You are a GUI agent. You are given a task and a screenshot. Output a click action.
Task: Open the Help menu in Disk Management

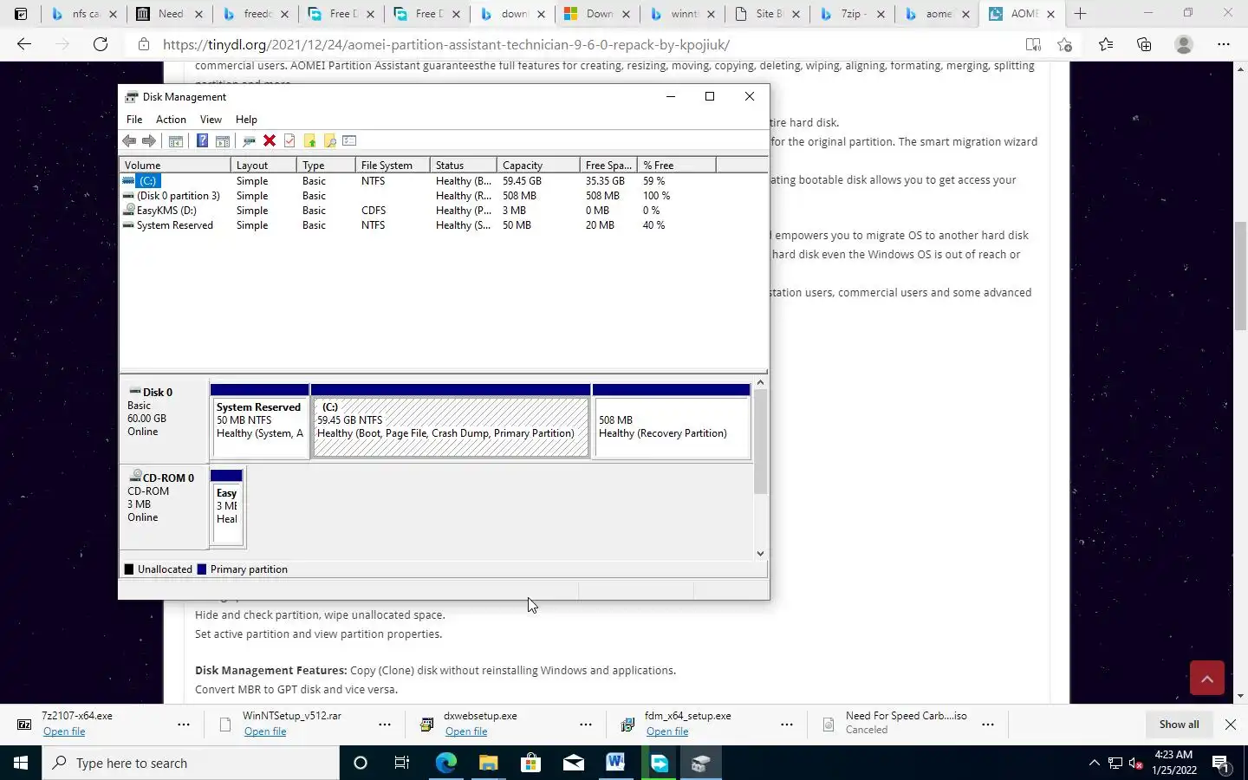tap(246, 120)
